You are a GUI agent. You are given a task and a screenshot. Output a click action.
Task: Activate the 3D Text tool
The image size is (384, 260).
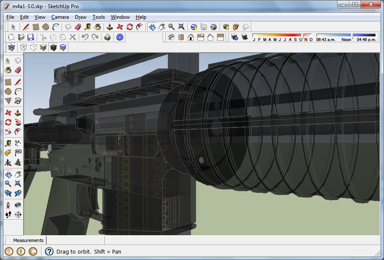pyautogui.click(x=18, y=162)
